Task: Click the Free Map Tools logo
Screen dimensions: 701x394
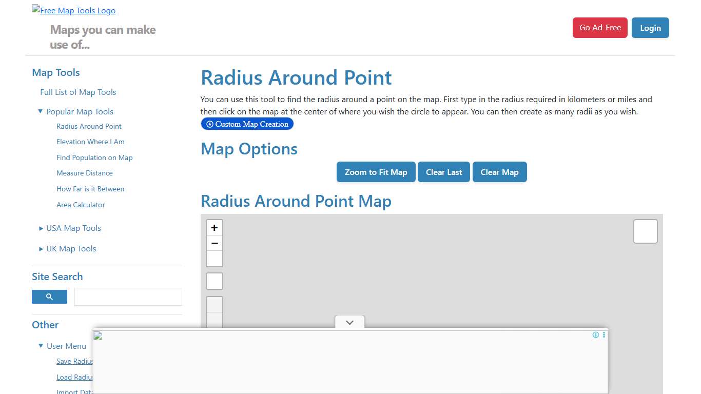Action: (x=73, y=10)
